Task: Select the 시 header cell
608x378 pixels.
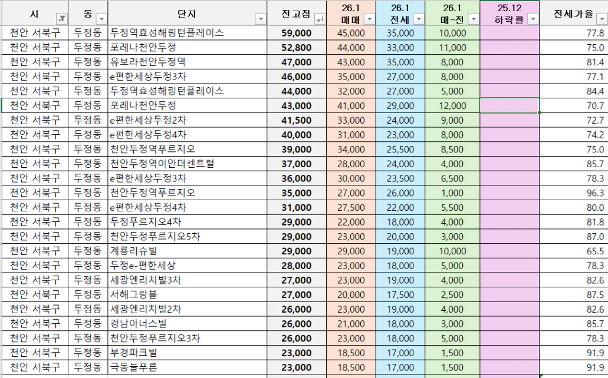Action: coord(35,14)
